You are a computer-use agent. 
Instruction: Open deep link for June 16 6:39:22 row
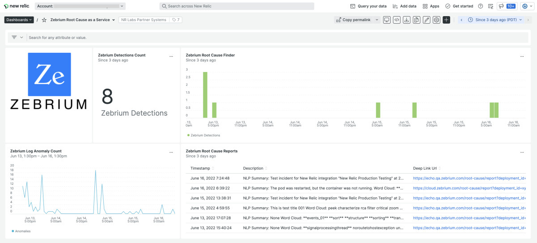469,188
